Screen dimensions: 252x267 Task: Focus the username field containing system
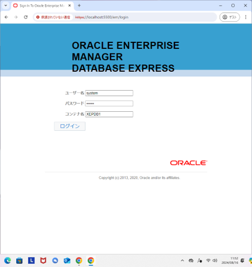point(109,93)
